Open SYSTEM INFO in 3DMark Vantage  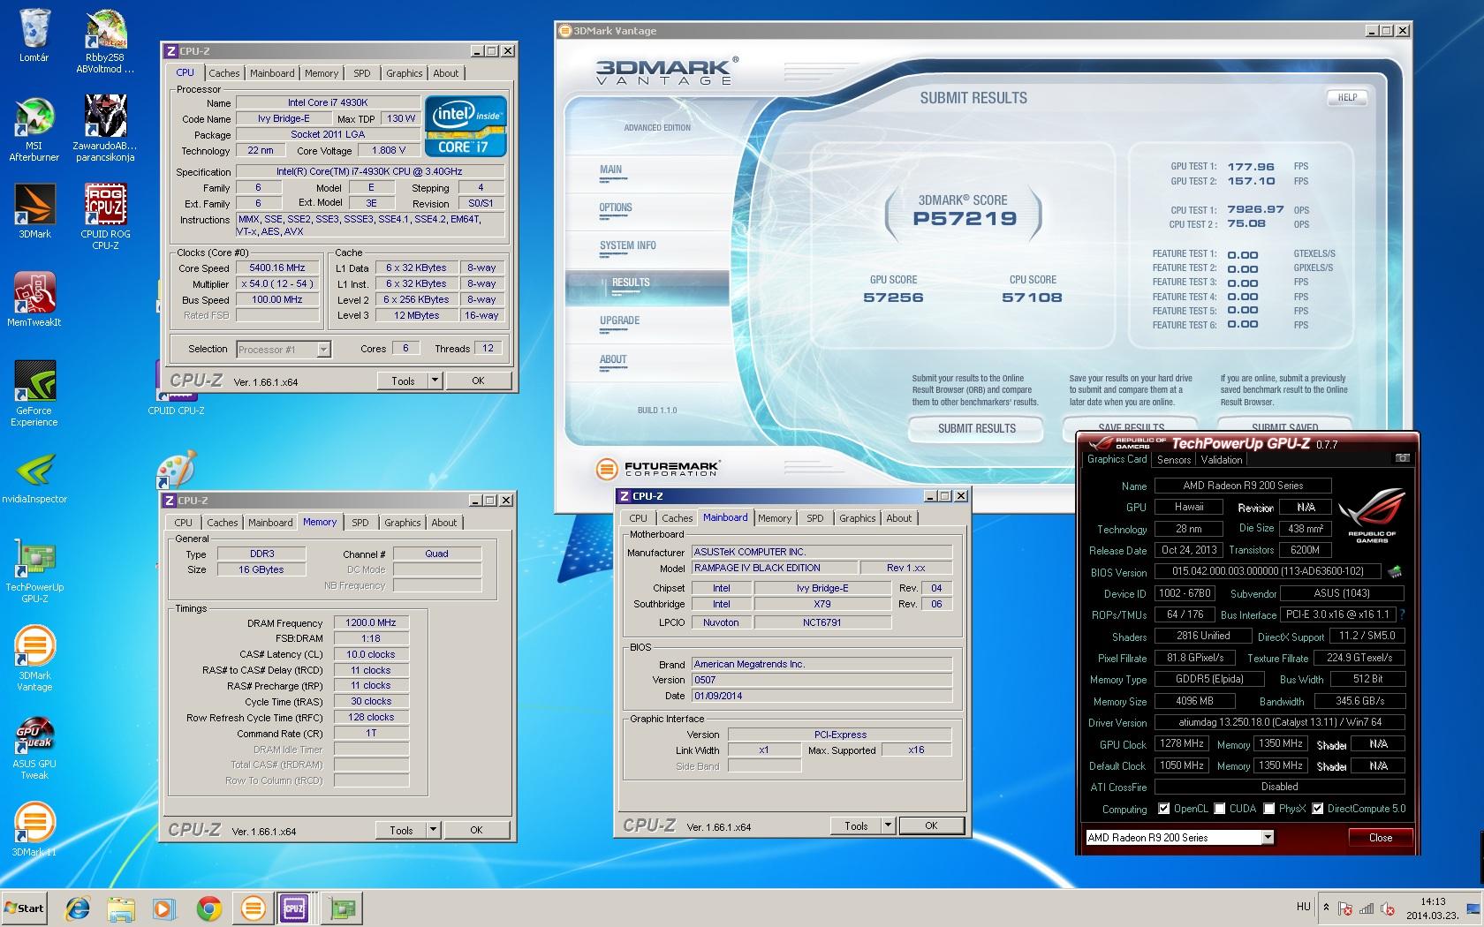[x=628, y=245]
